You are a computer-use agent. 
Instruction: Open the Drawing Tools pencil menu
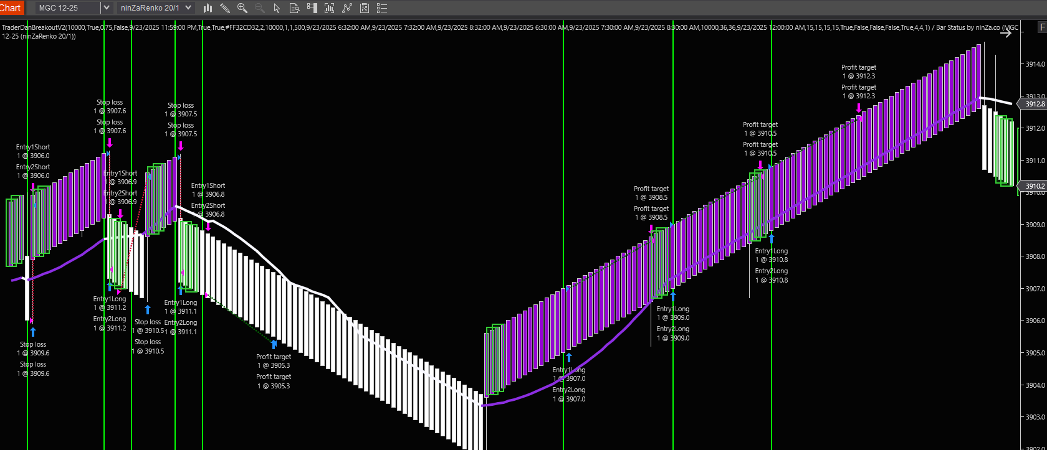pos(225,8)
